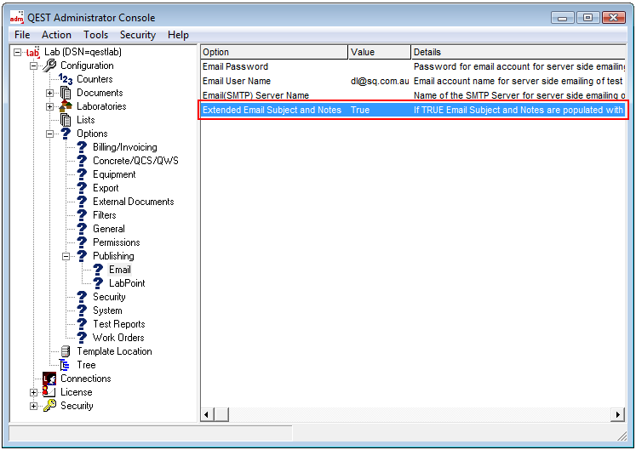Select the Email Password row
Screen dimensions: 636x450
click(235, 66)
